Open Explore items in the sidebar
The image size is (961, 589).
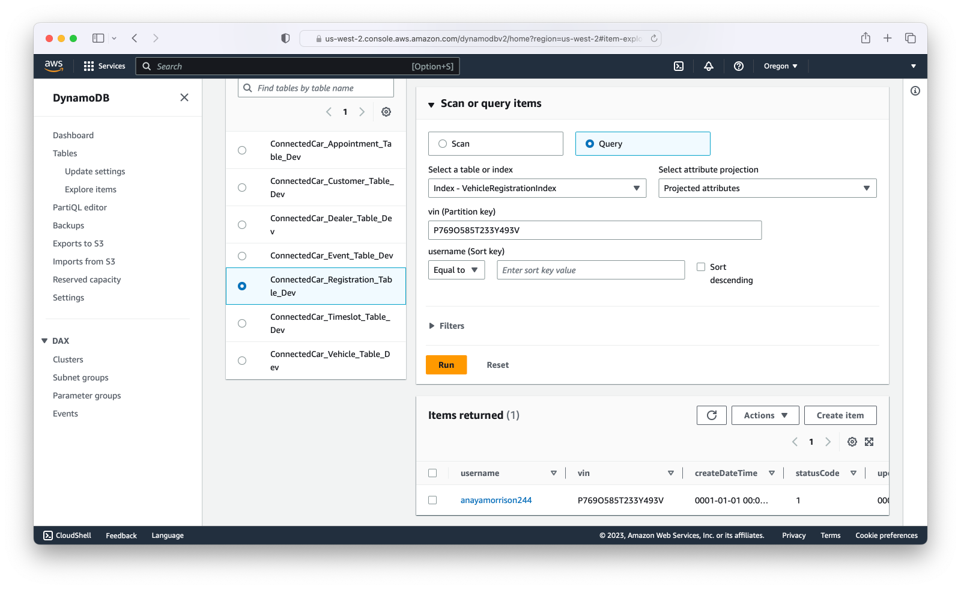91,189
